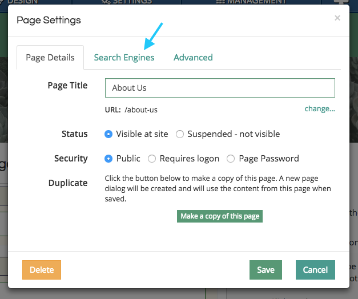
Task: Open the DESIGN menu in top bar
Action: click(x=22, y=2)
